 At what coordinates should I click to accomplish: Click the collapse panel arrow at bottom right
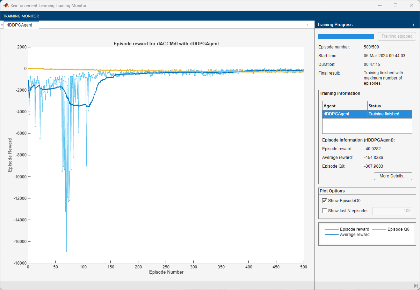(416, 286)
